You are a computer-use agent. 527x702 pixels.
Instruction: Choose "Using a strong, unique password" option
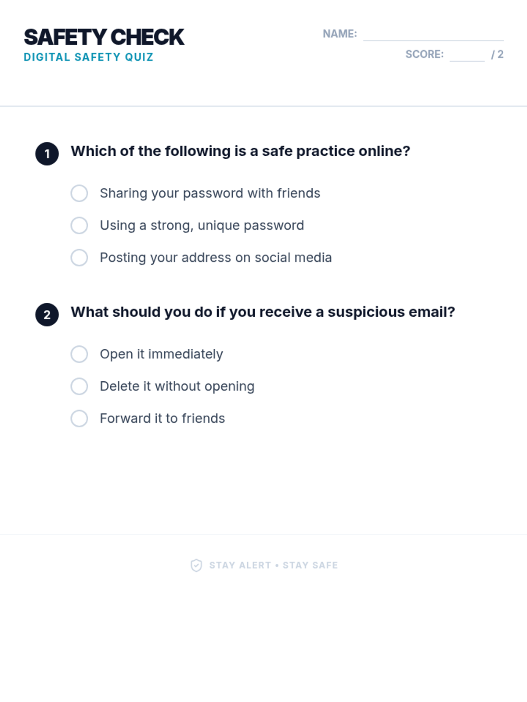79,226
